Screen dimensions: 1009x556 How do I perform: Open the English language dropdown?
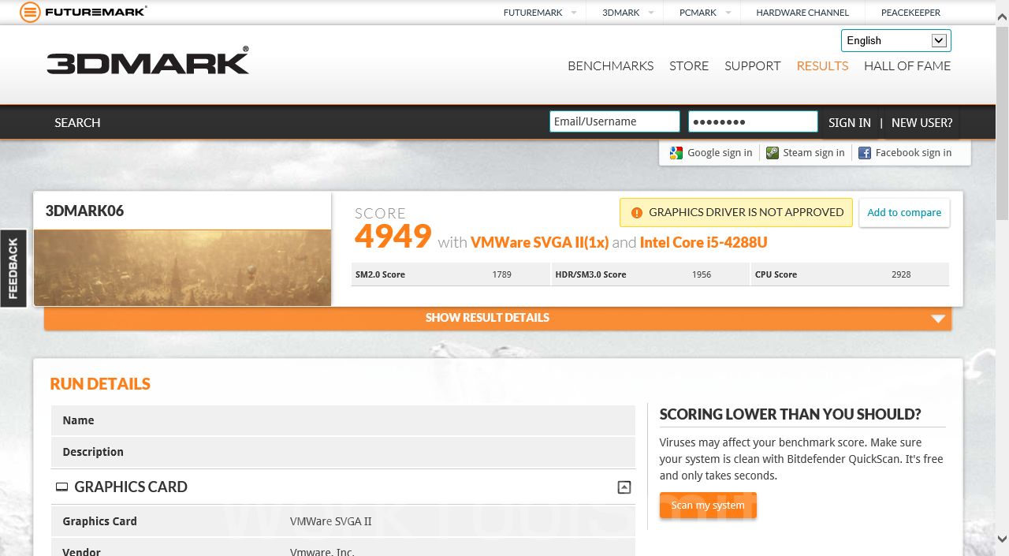(x=896, y=41)
